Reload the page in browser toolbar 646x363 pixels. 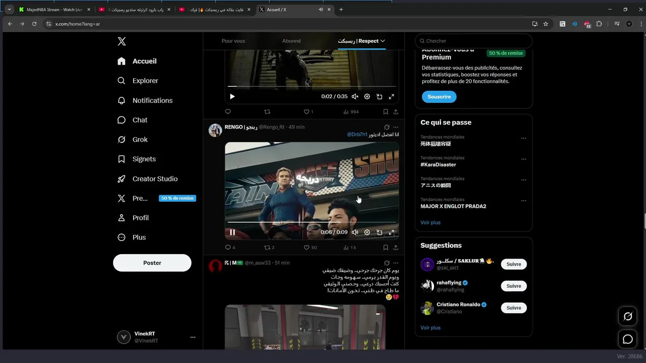pos(34,24)
